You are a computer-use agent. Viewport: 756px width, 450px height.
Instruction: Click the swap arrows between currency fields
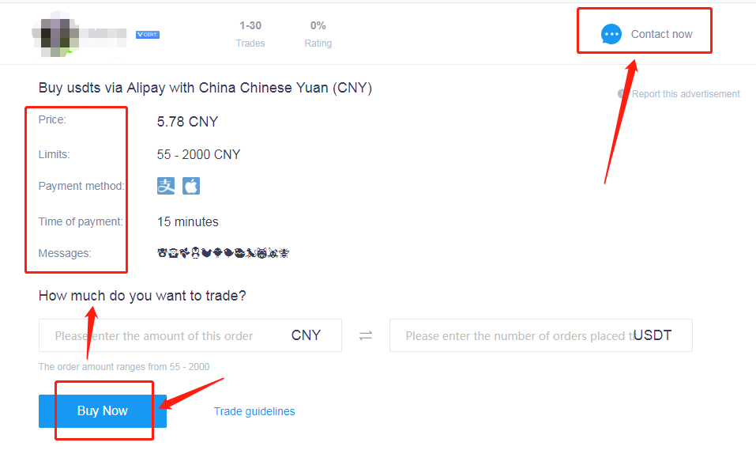366,335
